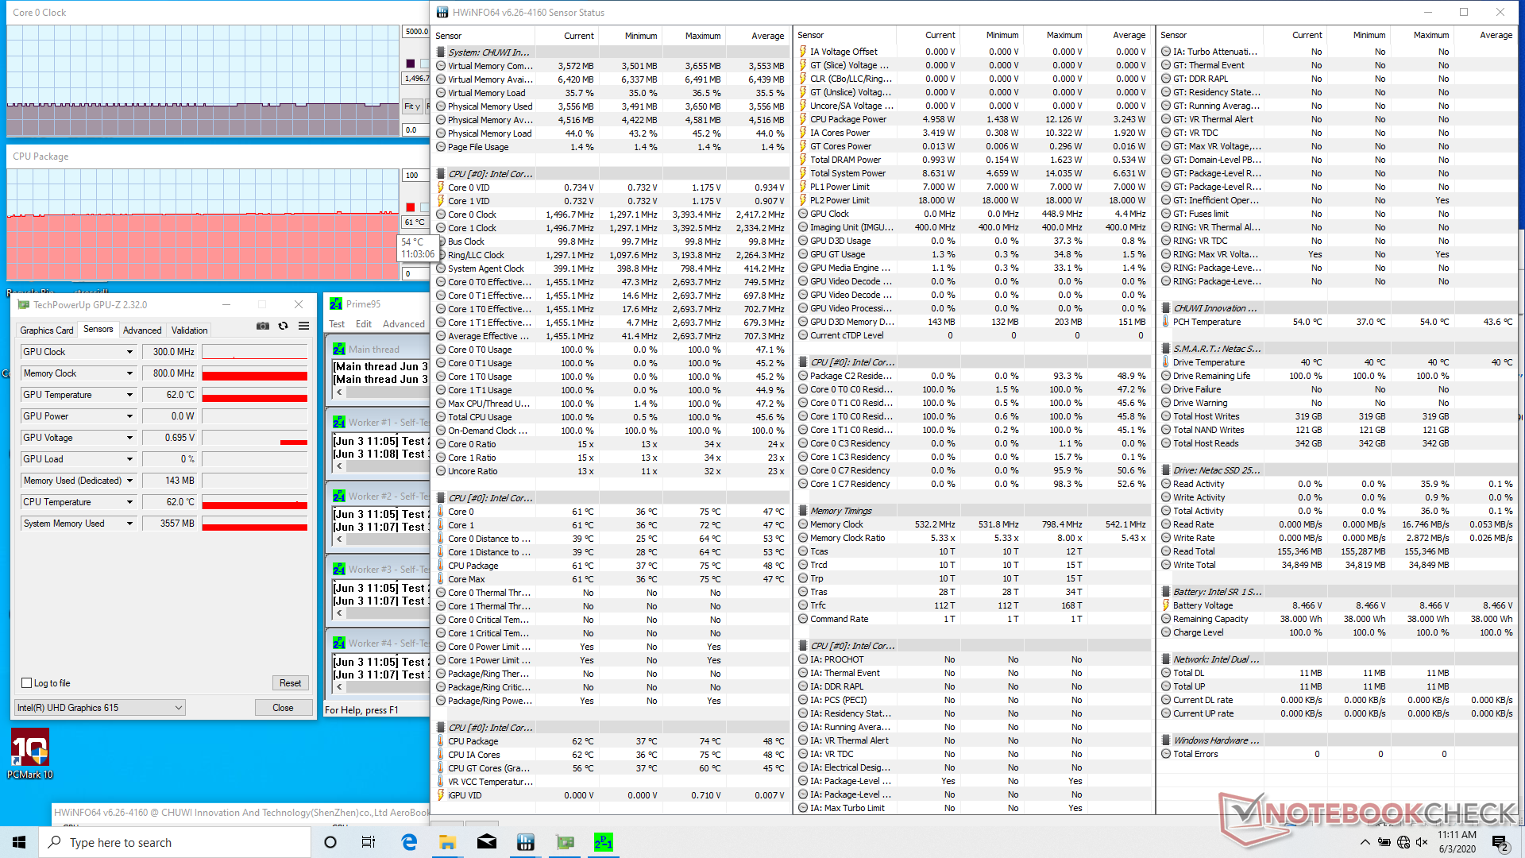Pick the purple color swatch in Core 0 Clock graph
The height and width of the screenshot is (858, 1525).
point(411,64)
